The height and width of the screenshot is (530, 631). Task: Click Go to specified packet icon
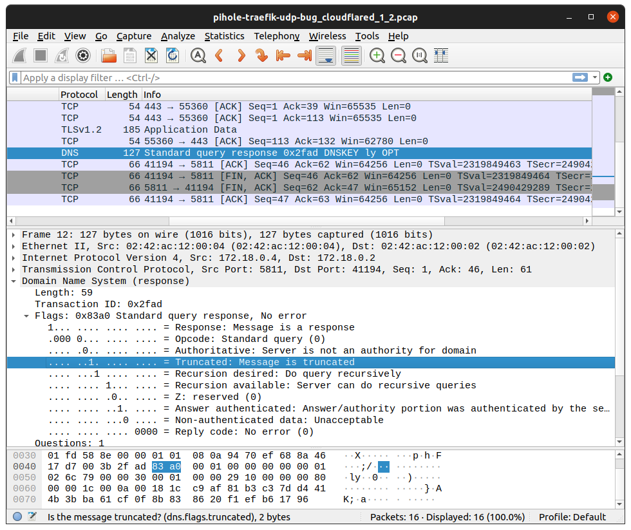262,55
